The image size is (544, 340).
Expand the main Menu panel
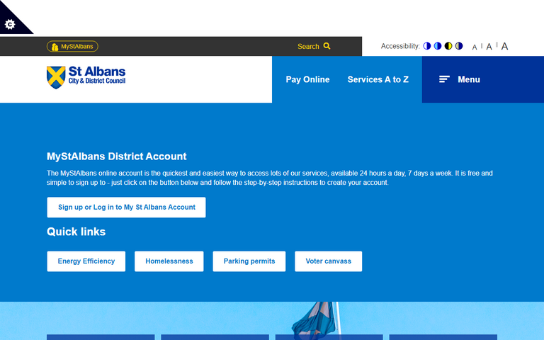(468, 79)
